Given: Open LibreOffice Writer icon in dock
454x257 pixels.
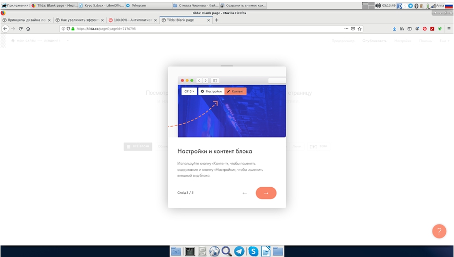Looking at the screenshot, I should coord(266,251).
